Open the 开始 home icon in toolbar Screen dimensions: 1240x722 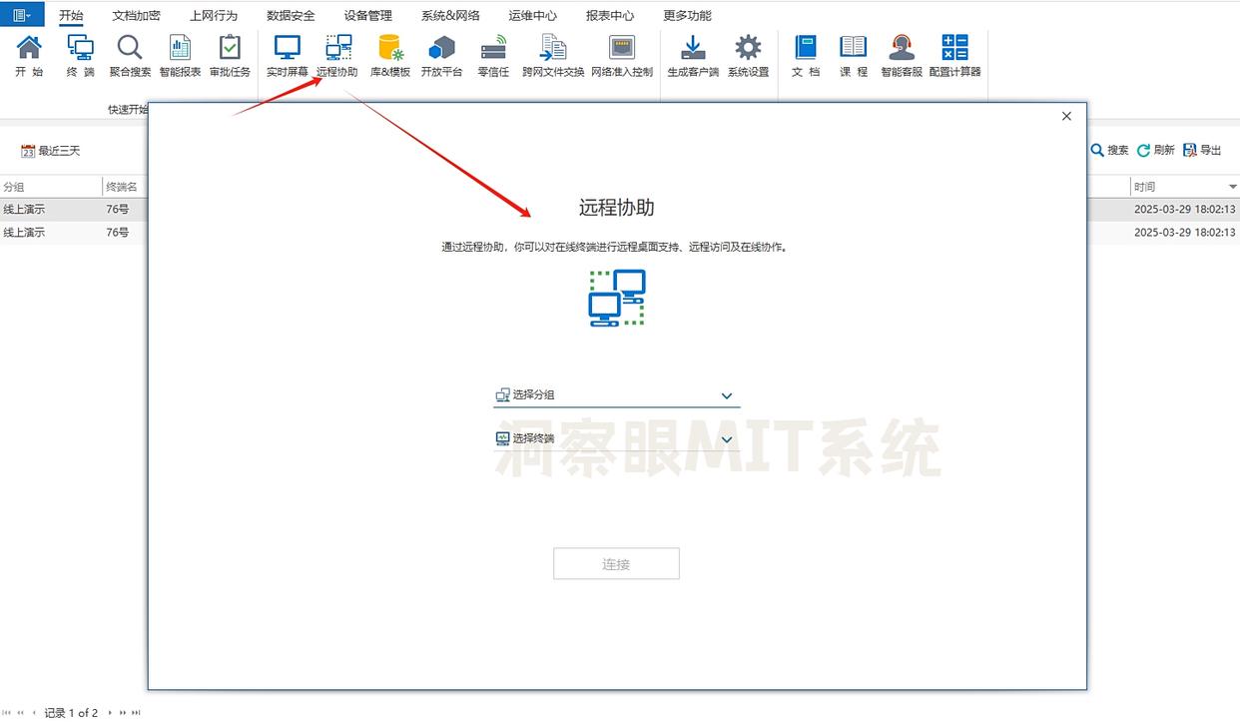pos(30,56)
